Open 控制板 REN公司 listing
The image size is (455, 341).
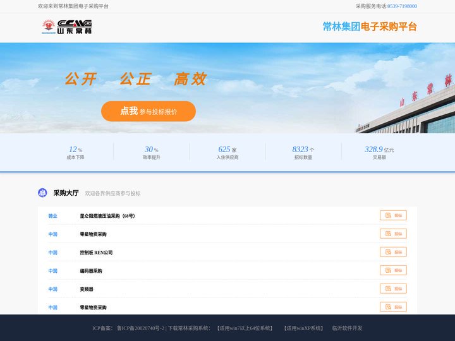96,253
